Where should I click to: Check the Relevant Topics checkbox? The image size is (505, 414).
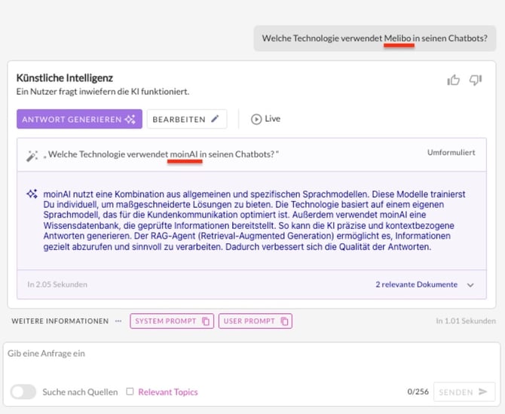[x=130, y=391]
